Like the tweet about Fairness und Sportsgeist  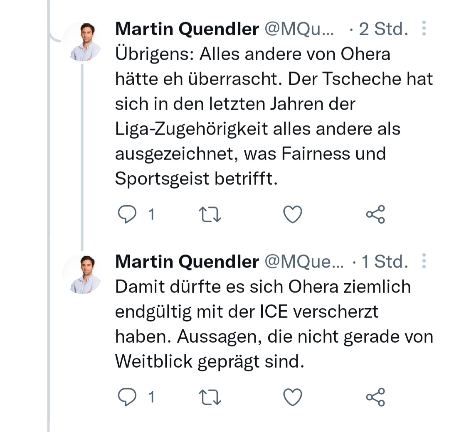pos(292,214)
